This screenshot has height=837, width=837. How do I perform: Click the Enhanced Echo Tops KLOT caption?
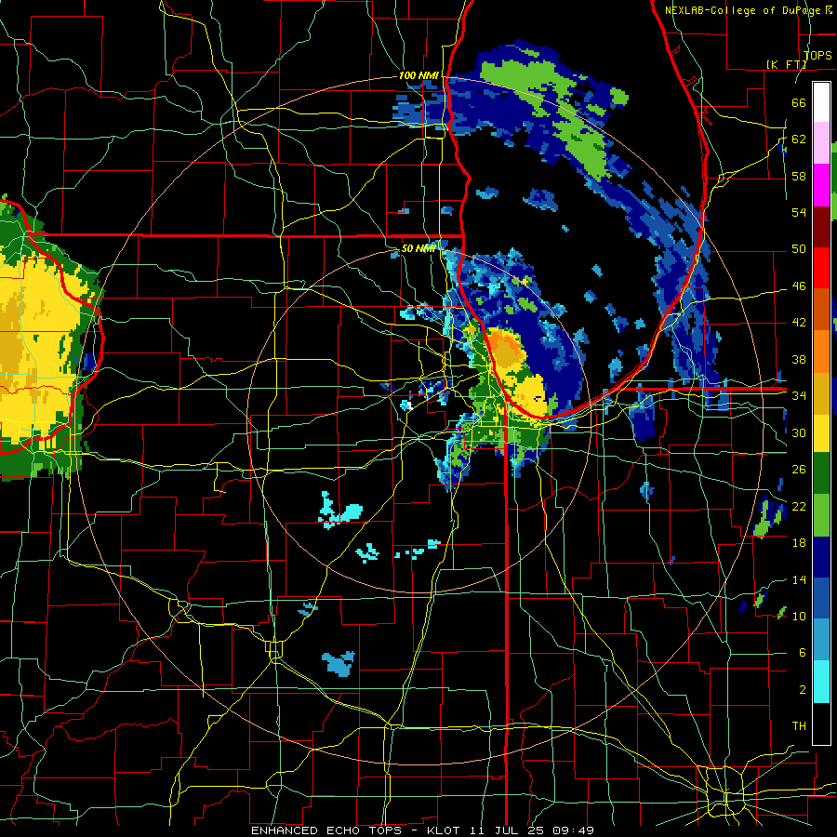[x=422, y=830]
